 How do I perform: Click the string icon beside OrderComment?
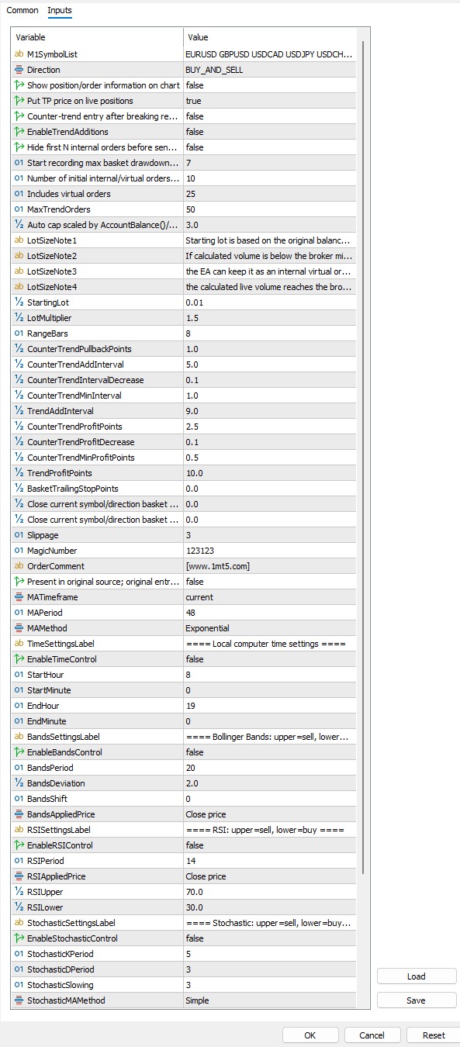[x=19, y=566]
